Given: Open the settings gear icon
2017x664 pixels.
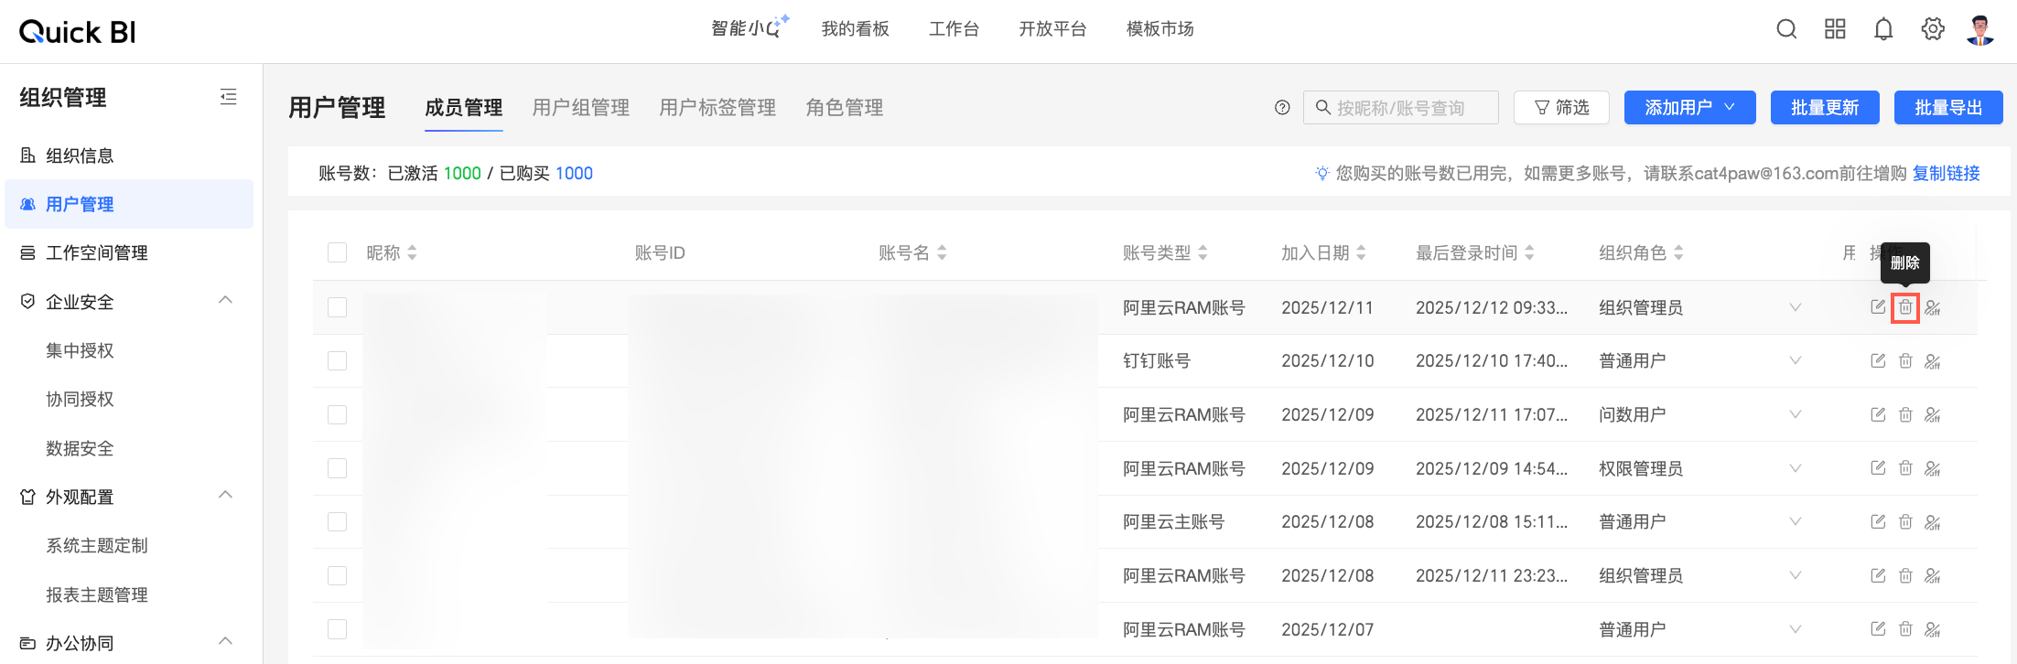Looking at the screenshot, I should 1933,29.
